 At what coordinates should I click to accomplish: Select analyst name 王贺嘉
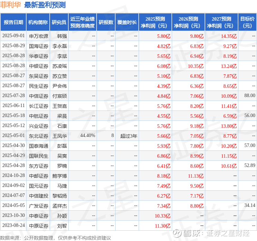(x=60, y=106)
